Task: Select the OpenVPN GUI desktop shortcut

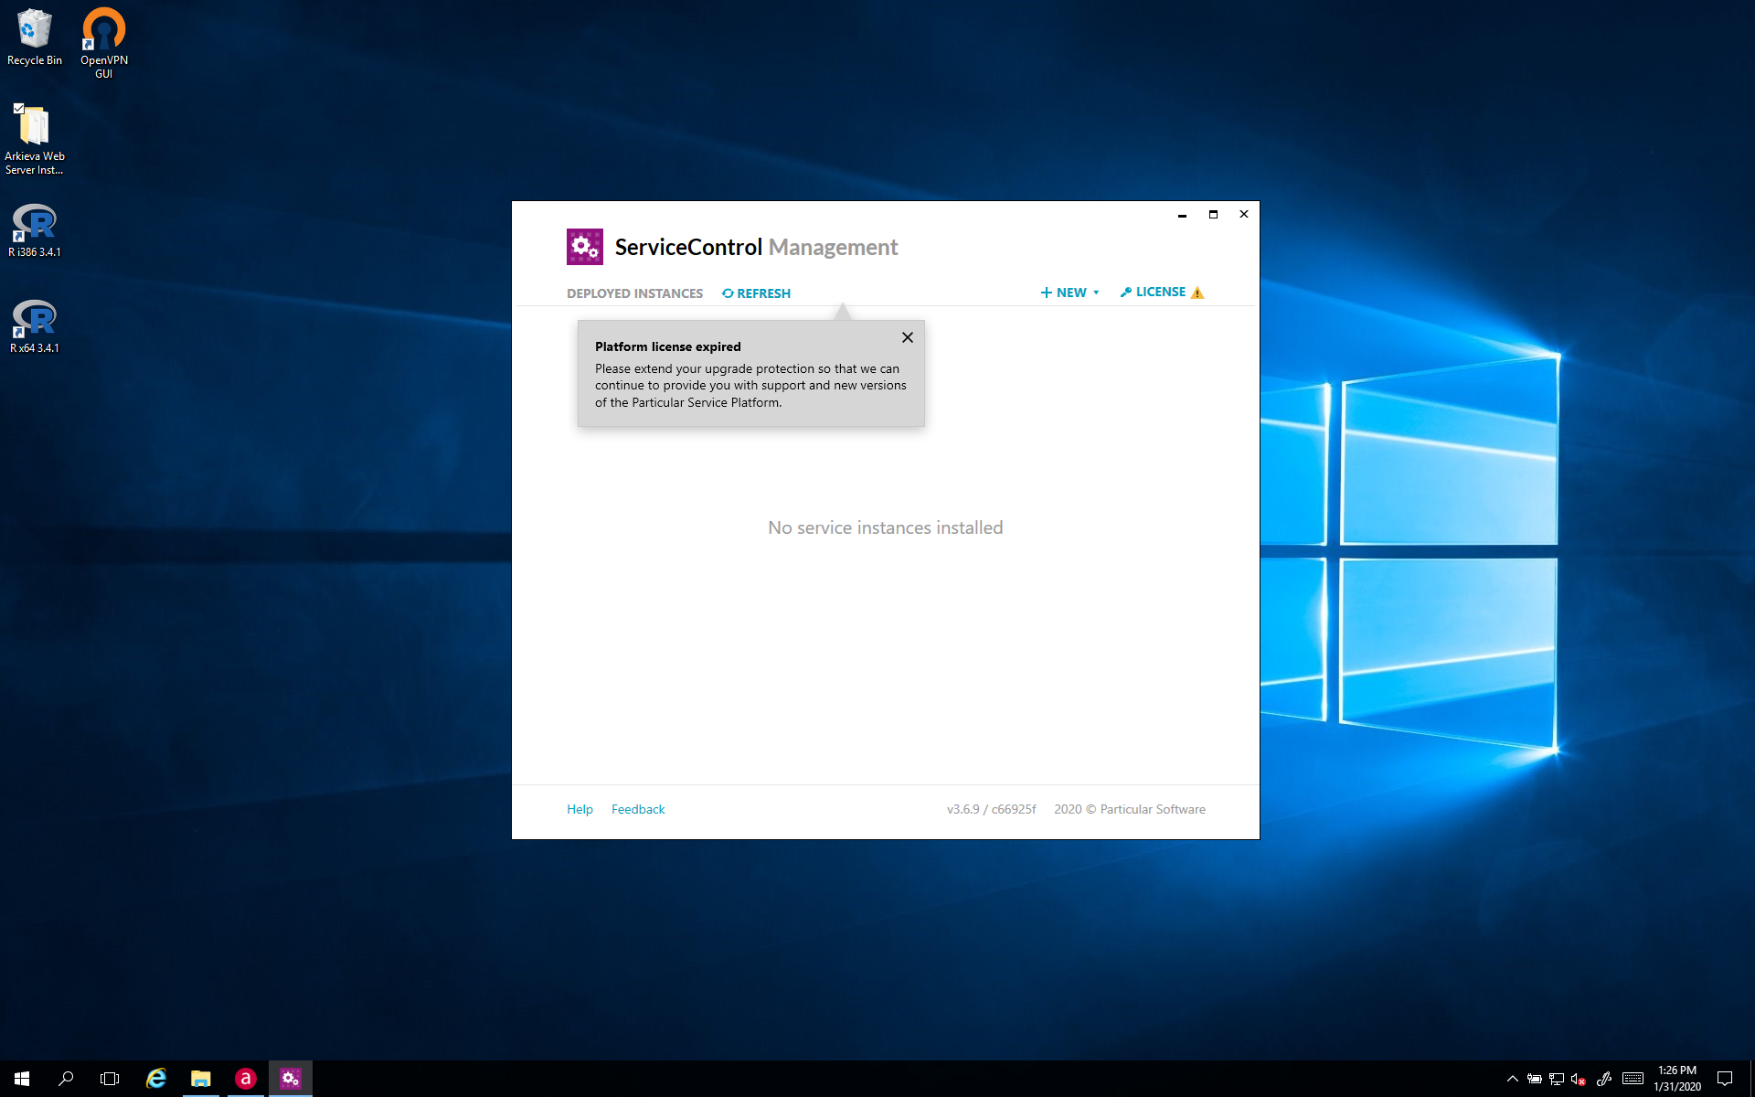Action: coord(104,43)
